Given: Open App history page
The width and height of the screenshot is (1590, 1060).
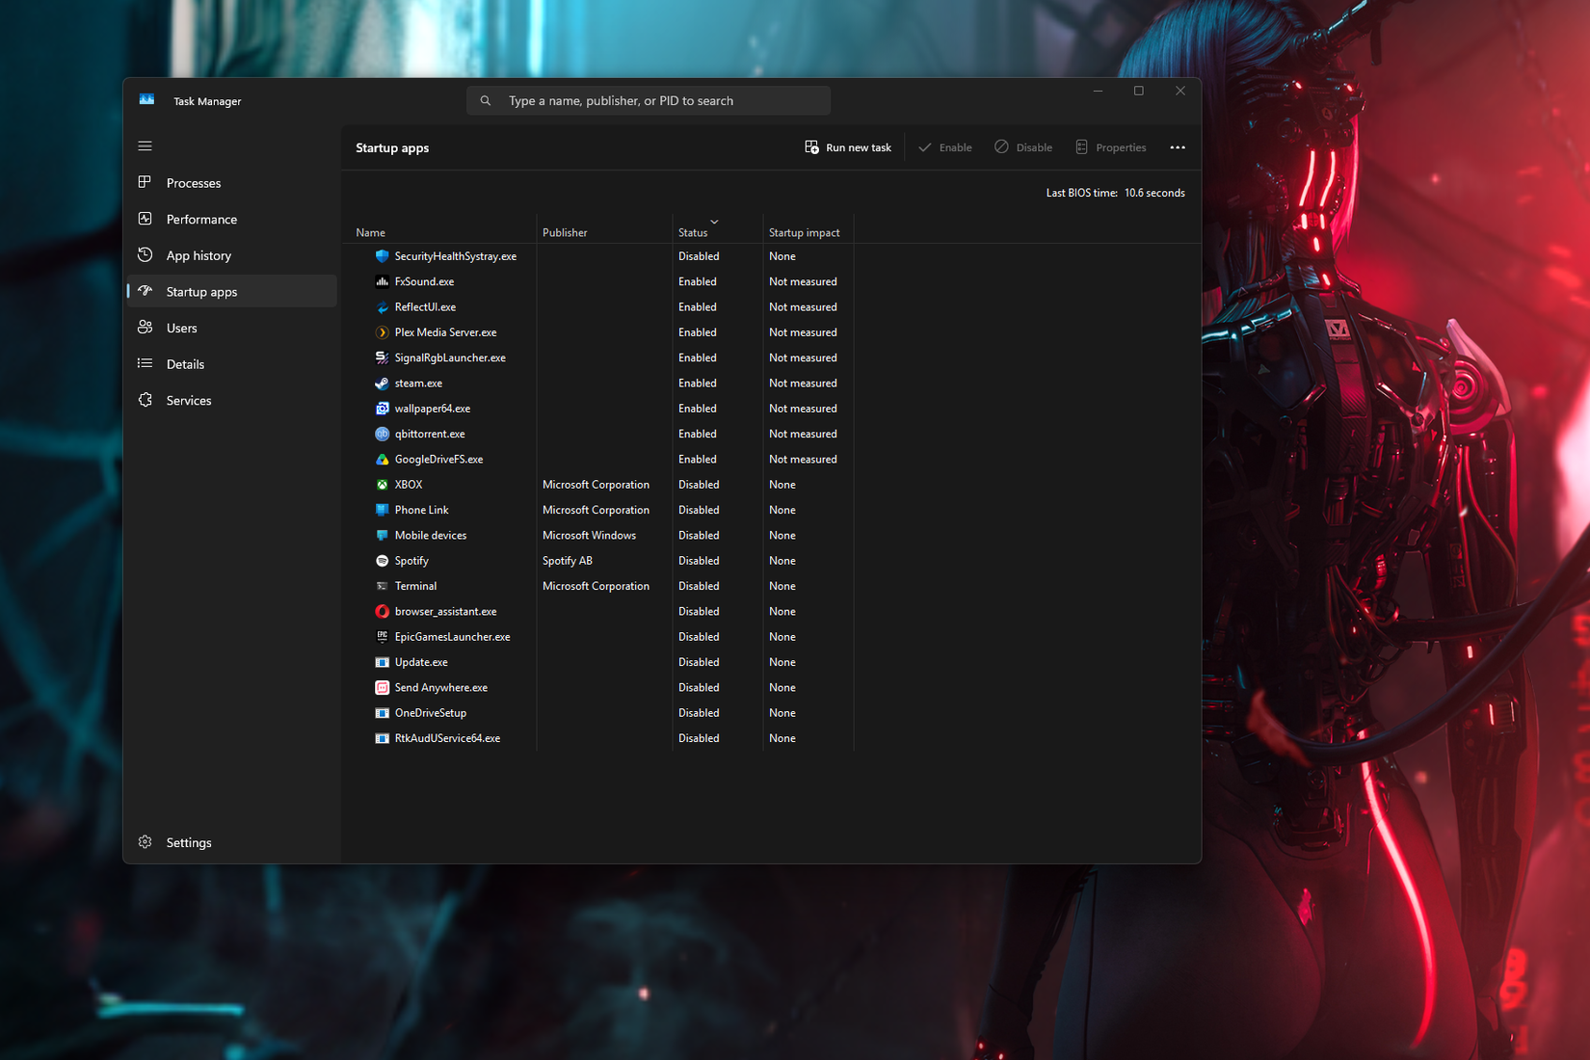Looking at the screenshot, I should (x=232, y=255).
